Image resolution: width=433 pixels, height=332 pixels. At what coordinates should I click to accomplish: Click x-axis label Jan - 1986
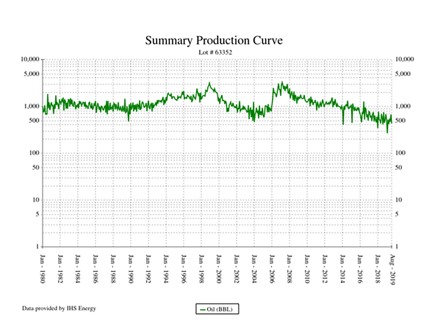95,269
